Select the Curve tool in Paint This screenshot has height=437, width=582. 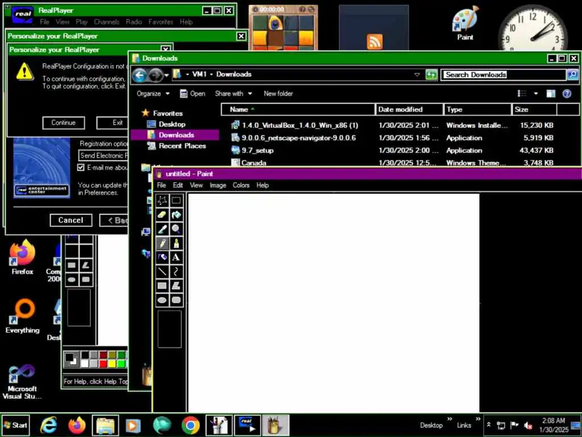(x=176, y=271)
